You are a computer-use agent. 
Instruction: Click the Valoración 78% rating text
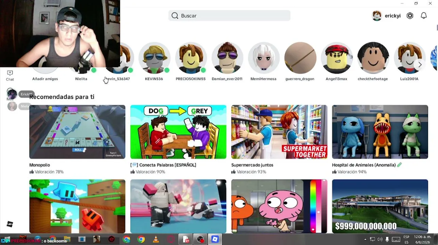click(x=49, y=172)
